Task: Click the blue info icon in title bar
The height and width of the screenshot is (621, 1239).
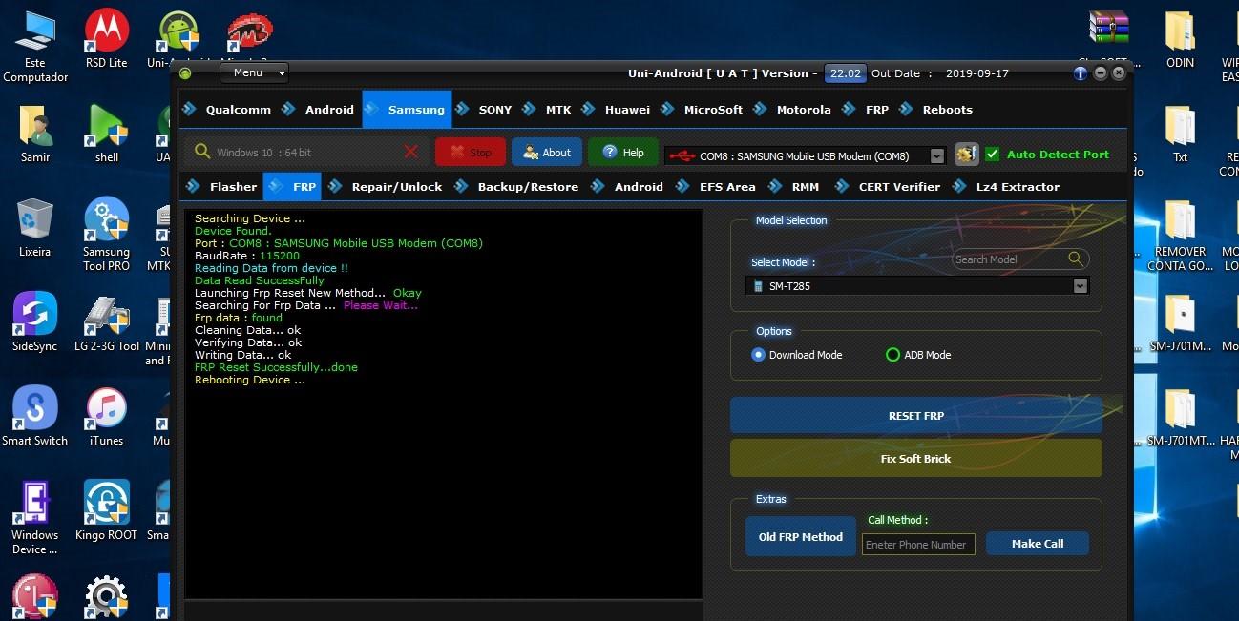Action: pos(1081,73)
